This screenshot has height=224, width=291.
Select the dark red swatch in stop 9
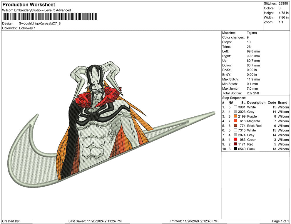click(x=235, y=144)
